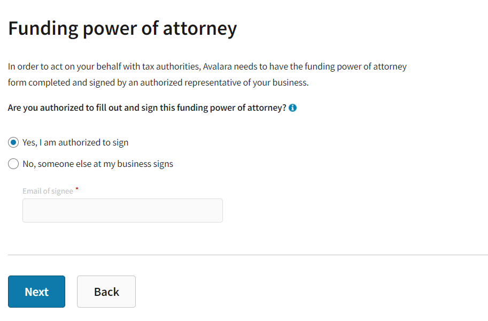The image size is (488, 321).
Task: Focus the Email of signee input field
Action: point(122,211)
